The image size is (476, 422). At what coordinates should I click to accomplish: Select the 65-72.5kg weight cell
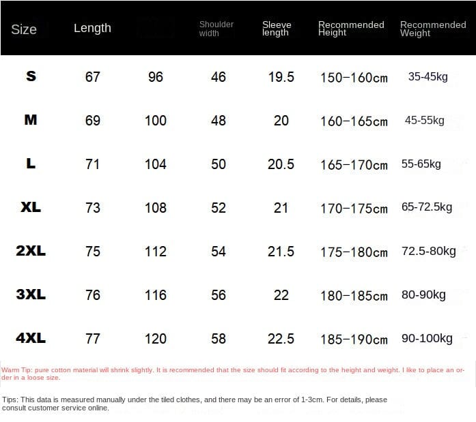coord(427,207)
